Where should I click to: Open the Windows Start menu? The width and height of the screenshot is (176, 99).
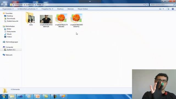4,97
